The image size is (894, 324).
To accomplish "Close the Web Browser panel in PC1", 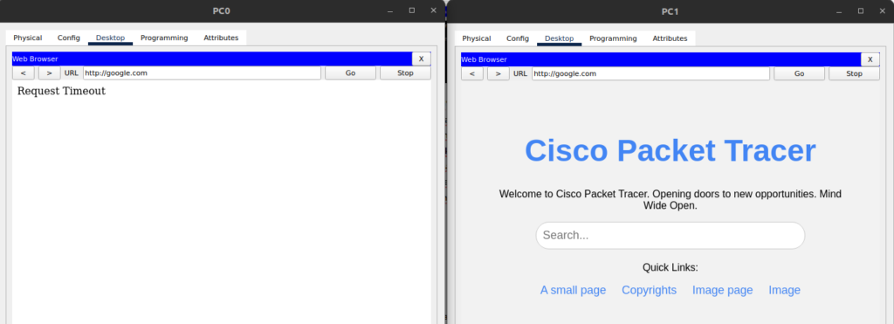I will coord(870,59).
